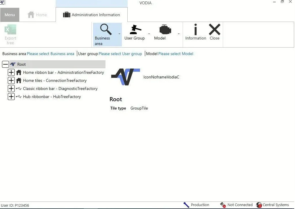Expand Hub ribbonbar - HubTreeFactory node
The height and width of the screenshot is (209, 295).
pyautogui.click(x=11, y=97)
